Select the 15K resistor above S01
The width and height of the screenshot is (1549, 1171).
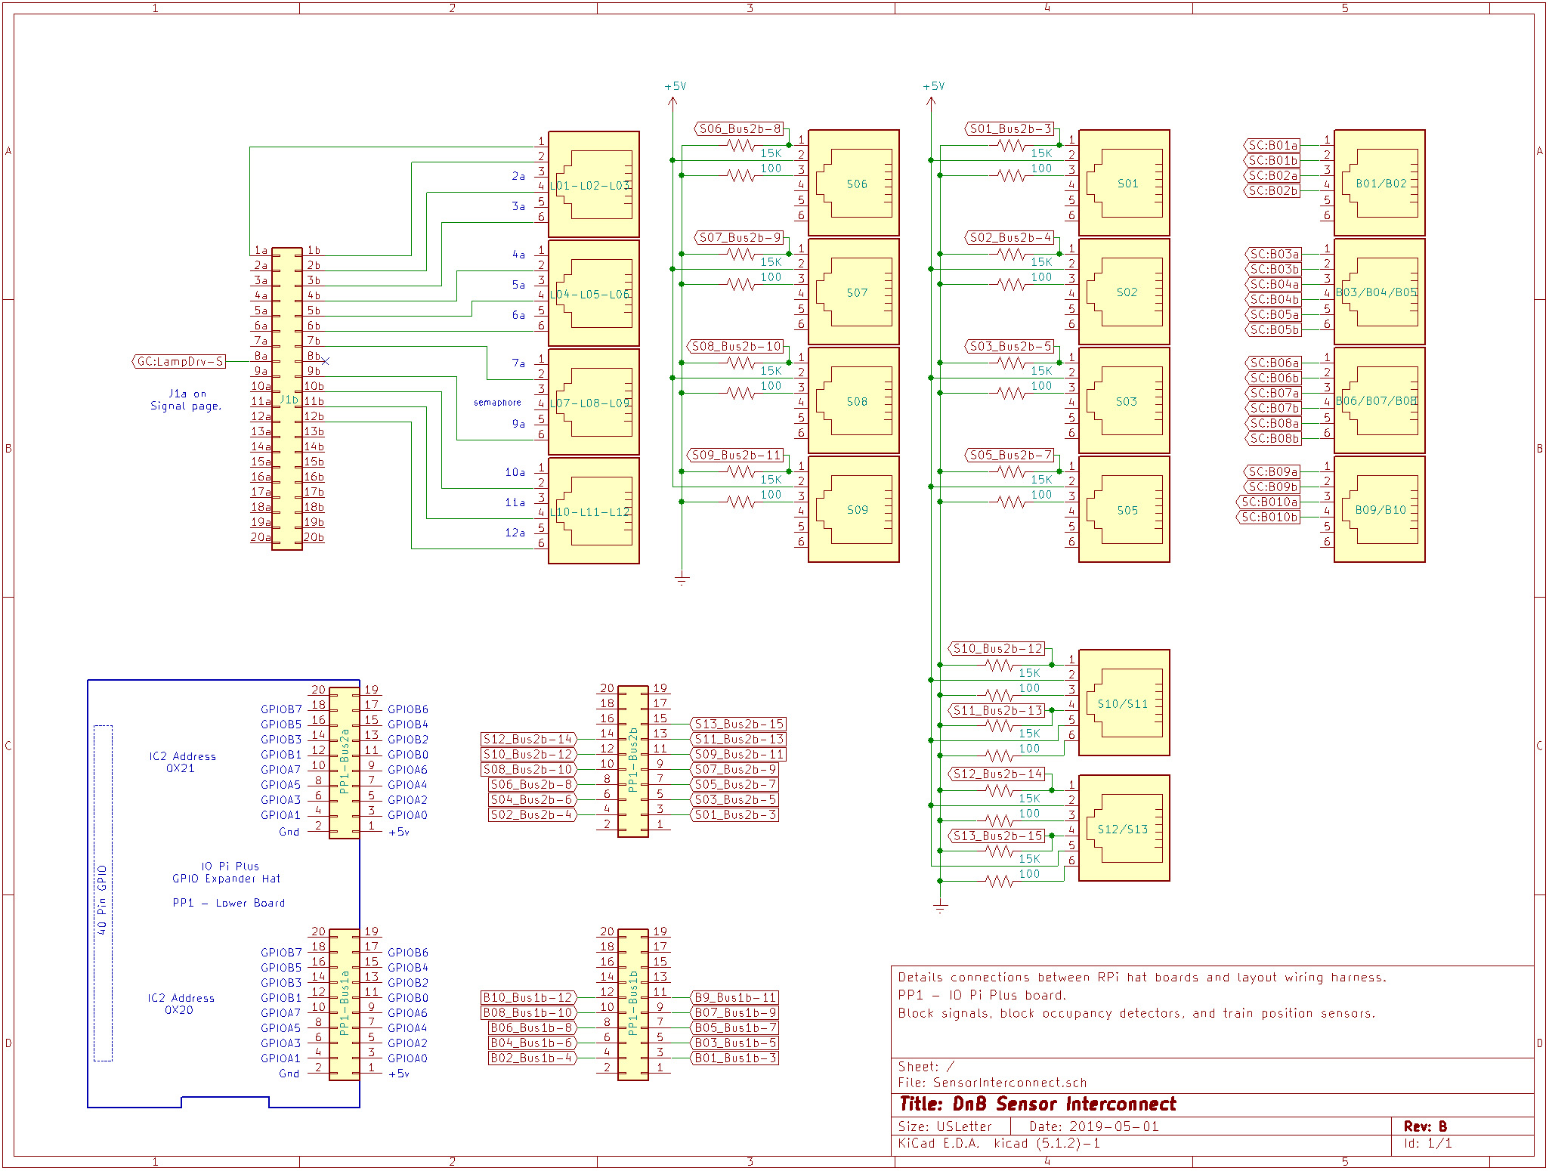(x=1011, y=145)
